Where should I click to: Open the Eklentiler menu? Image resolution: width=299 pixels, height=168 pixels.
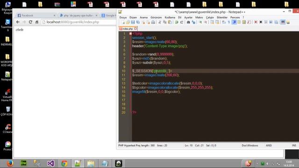pos(222,17)
